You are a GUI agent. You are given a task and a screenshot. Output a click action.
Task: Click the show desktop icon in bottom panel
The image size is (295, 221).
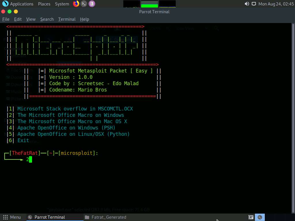(251, 217)
